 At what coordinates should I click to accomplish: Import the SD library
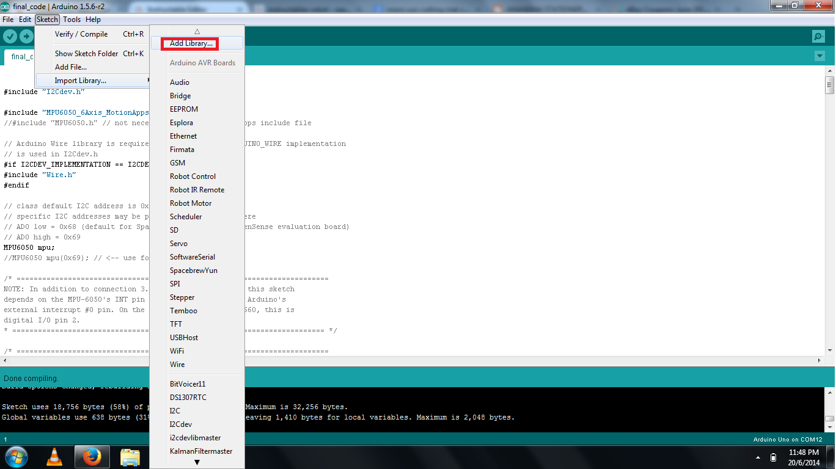point(197,230)
